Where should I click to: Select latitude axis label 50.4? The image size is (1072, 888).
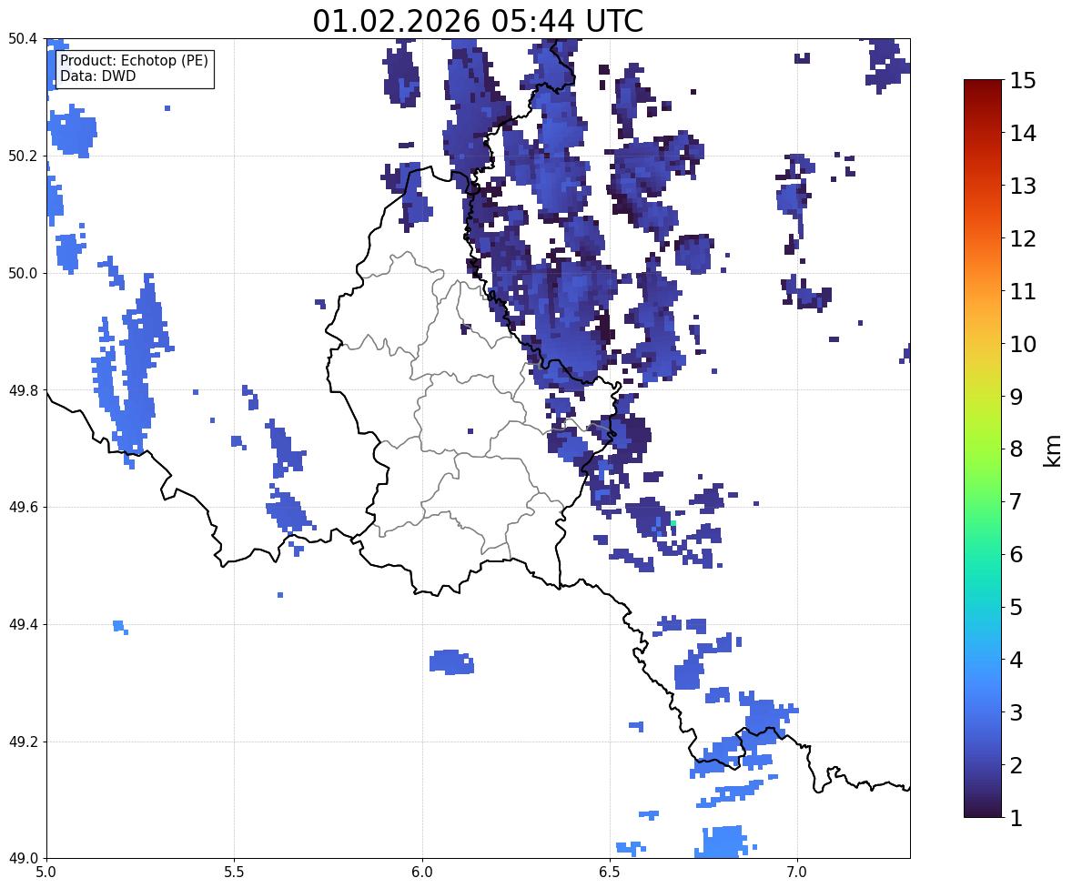pos(23,39)
